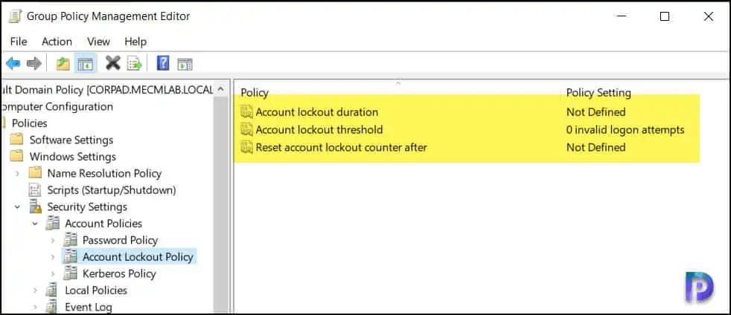
Task: Expand the Account Lockout Policy node
Action: pyautogui.click(x=53, y=257)
